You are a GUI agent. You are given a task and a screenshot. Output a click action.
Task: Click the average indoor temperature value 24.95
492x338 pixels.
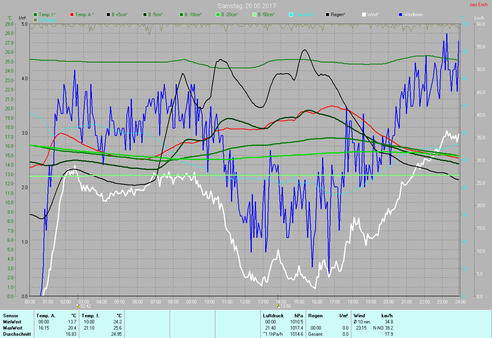(x=116, y=334)
